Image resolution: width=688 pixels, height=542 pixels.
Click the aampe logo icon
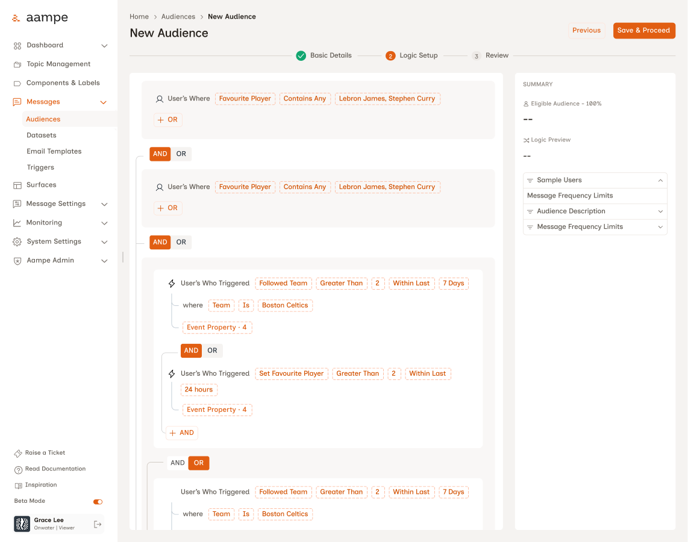(16, 17)
